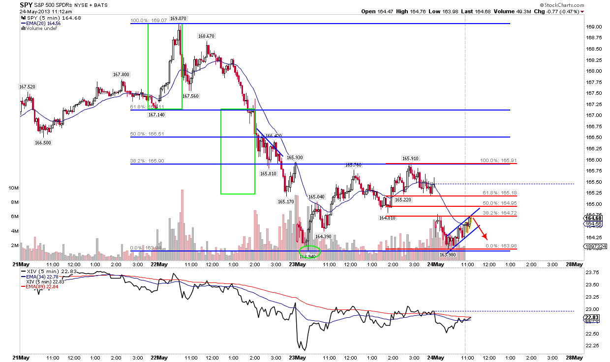
Task: Click the blue line marker before EMA(20)
Action: point(23,23)
